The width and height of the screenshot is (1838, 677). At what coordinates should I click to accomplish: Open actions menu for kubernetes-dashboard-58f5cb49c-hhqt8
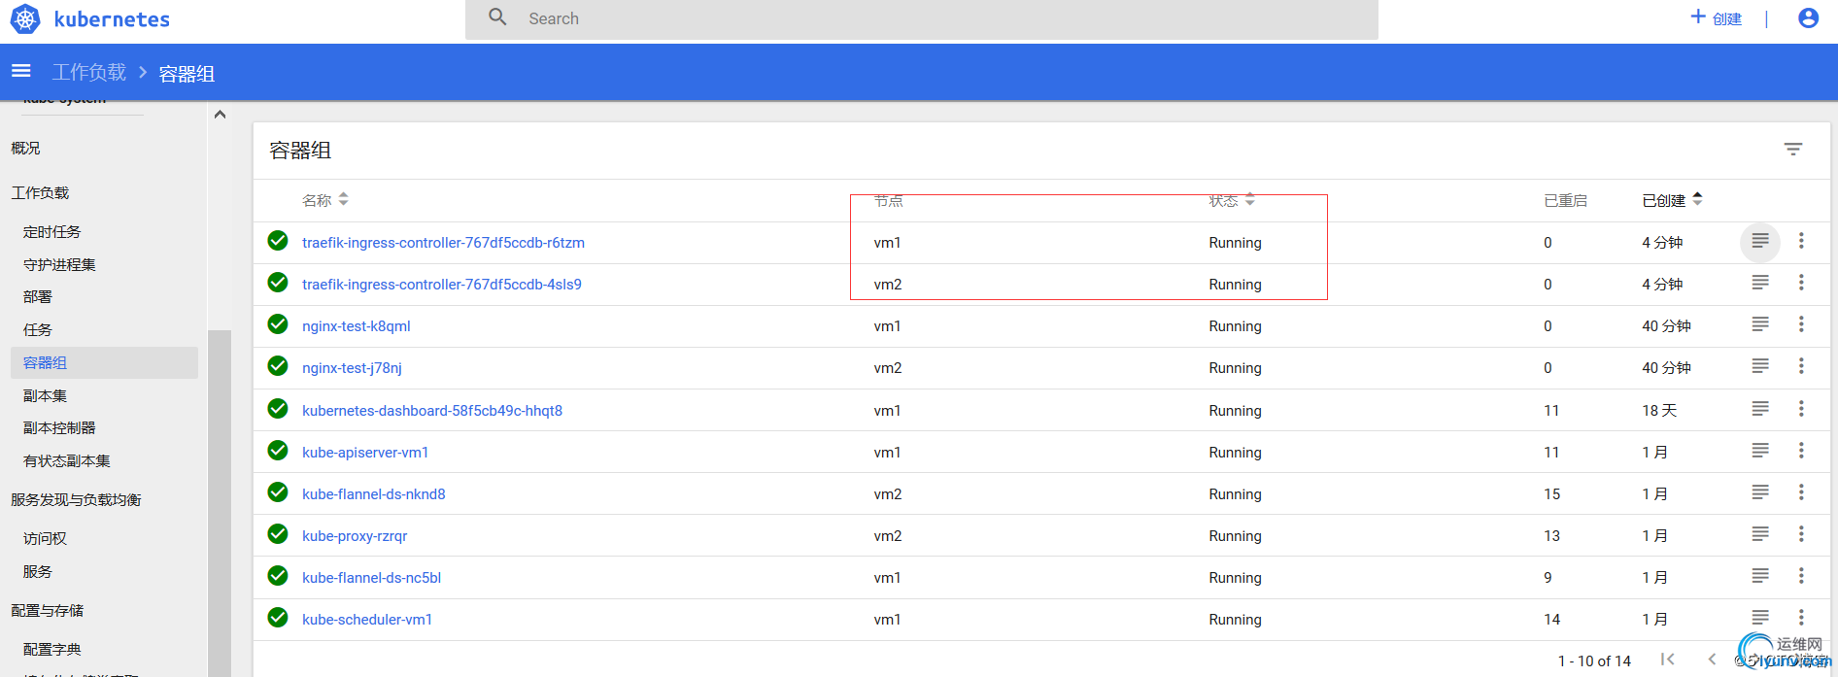pyautogui.click(x=1801, y=409)
